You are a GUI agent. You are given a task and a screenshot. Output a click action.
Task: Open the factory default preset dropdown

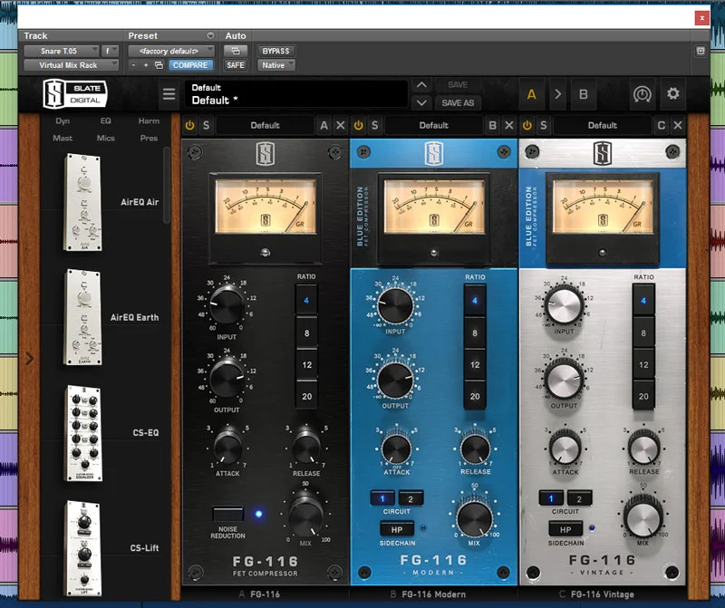pyautogui.click(x=171, y=51)
